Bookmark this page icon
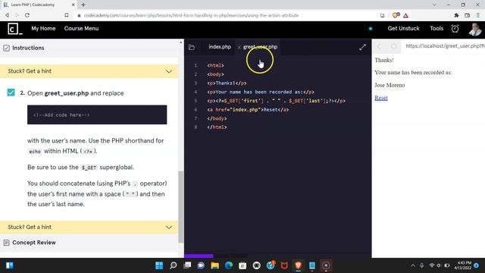The image size is (485, 273). 67,15
